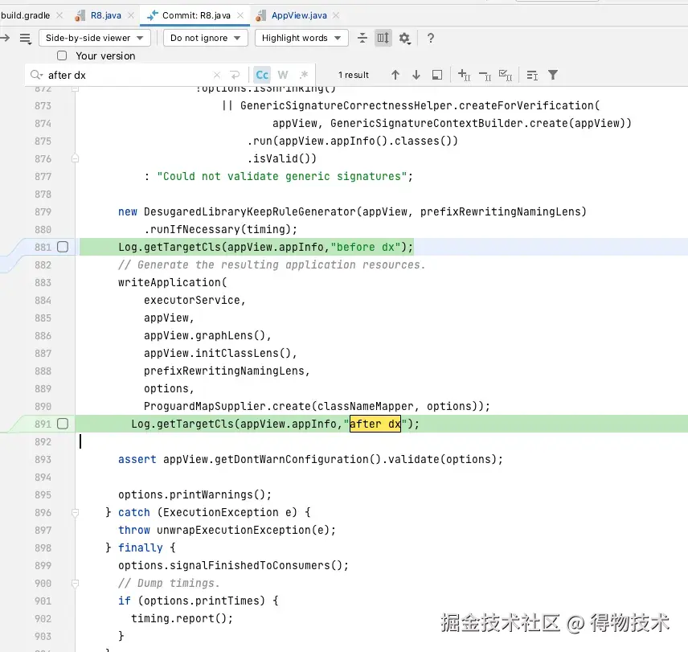This screenshot has height=652, width=688.
Task: Collapse the fold marker at line 896
Action: point(75,512)
